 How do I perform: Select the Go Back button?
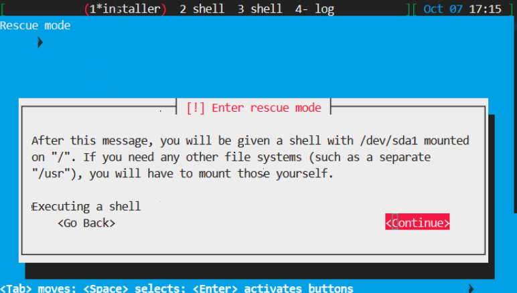86,223
